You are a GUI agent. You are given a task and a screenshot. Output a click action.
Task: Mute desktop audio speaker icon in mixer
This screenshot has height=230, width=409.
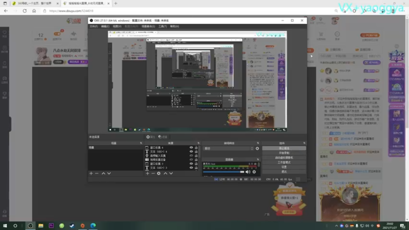[248, 172]
